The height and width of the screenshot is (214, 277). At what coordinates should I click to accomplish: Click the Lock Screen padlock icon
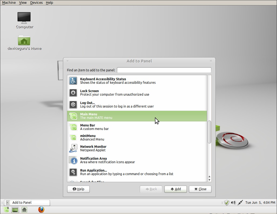pyautogui.click(x=73, y=93)
